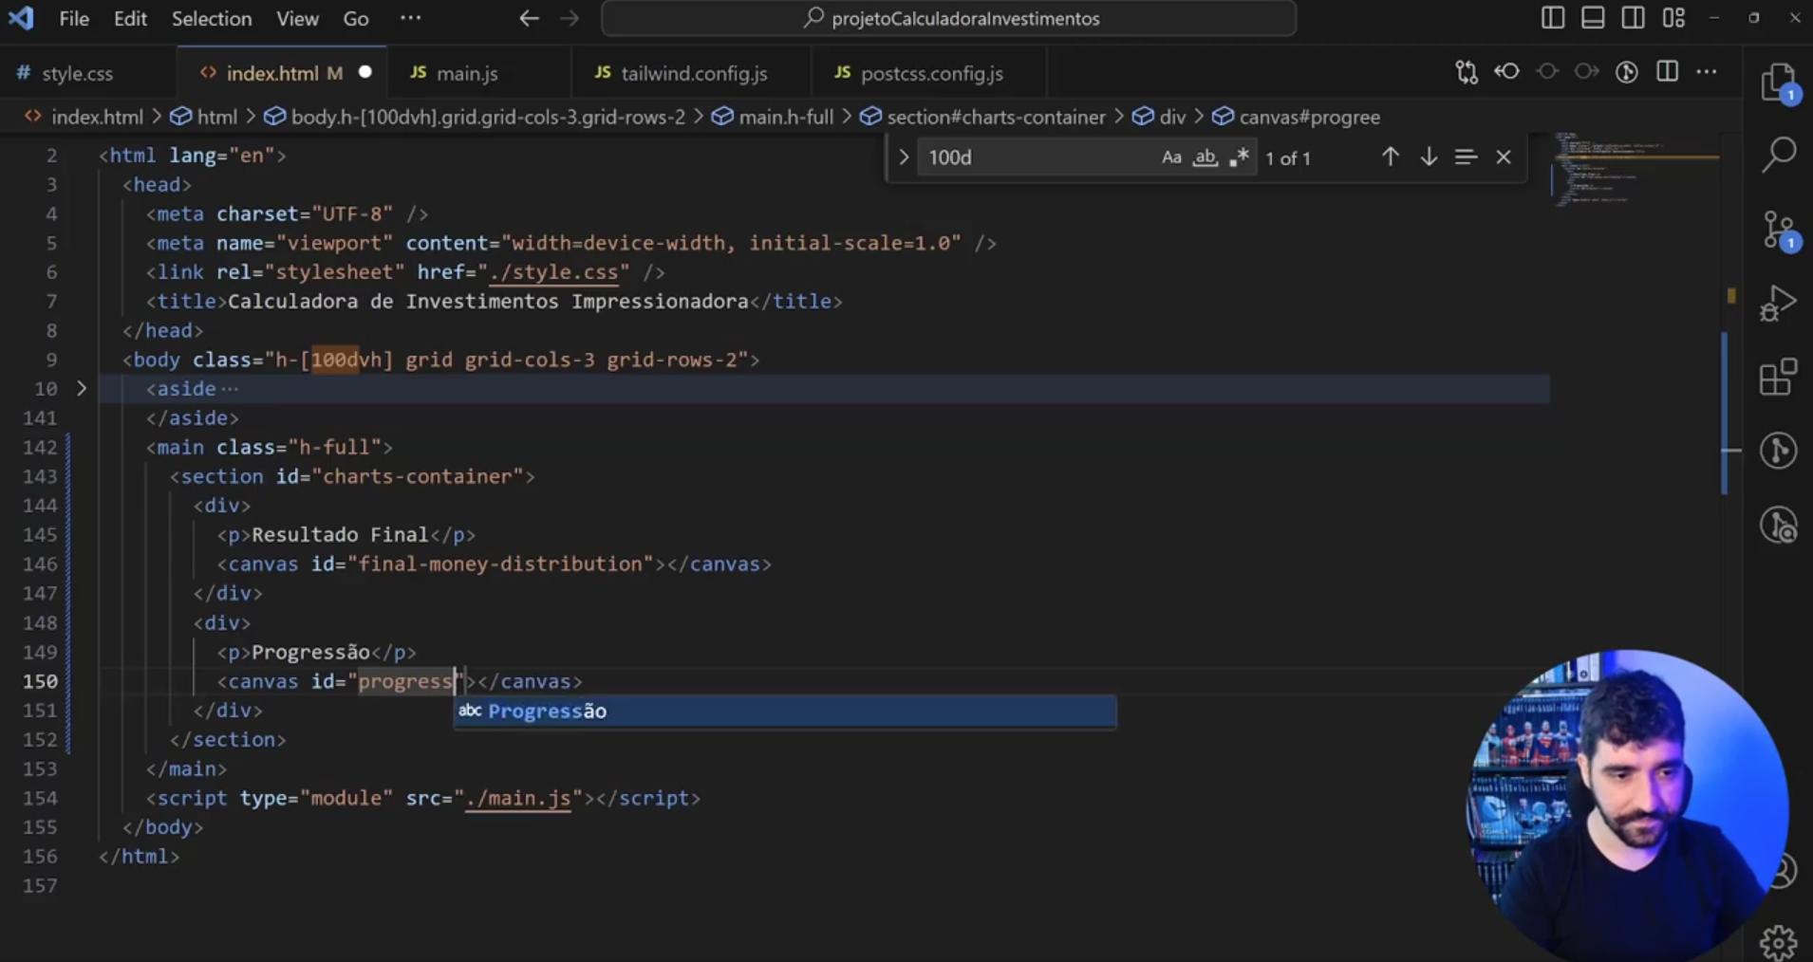Open ./style.css from the href link
The width and height of the screenshot is (1813, 962).
coord(554,272)
